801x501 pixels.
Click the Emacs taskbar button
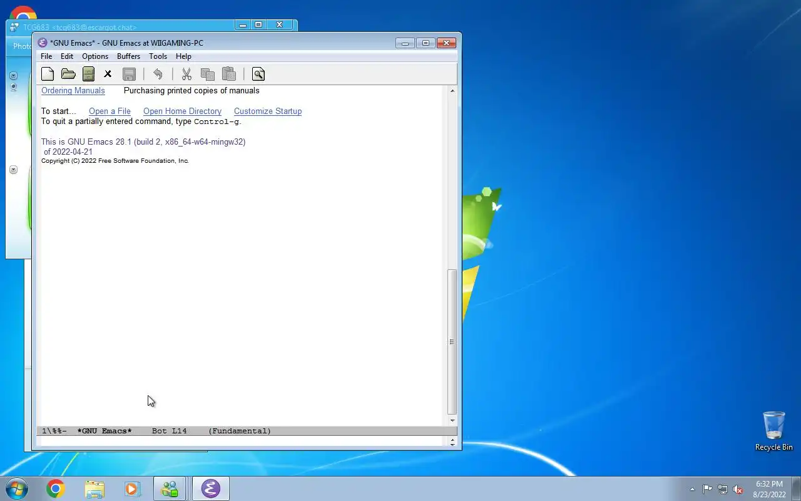(210, 488)
